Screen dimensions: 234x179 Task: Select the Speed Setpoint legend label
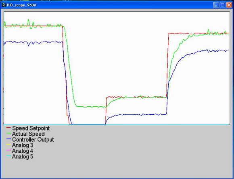click(x=31, y=128)
